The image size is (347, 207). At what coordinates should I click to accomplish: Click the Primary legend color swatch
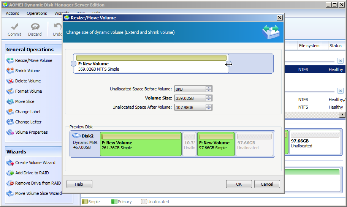(114, 201)
